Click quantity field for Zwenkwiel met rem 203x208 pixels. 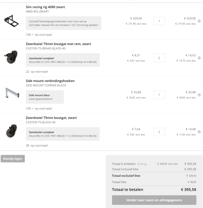159,58
